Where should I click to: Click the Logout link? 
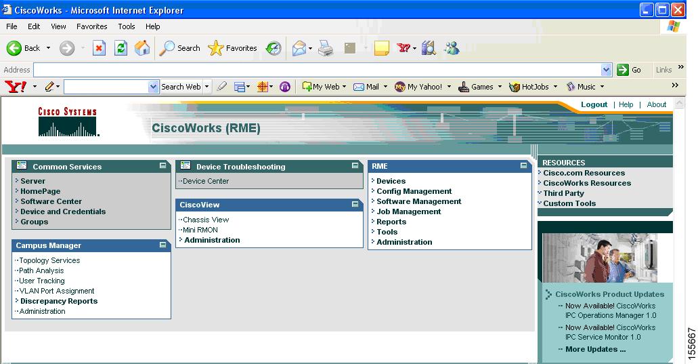594,104
